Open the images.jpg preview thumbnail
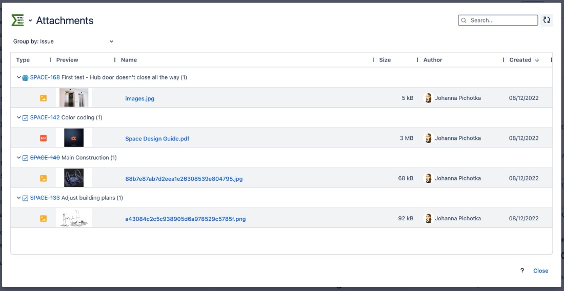The height and width of the screenshot is (291, 564). (74, 98)
